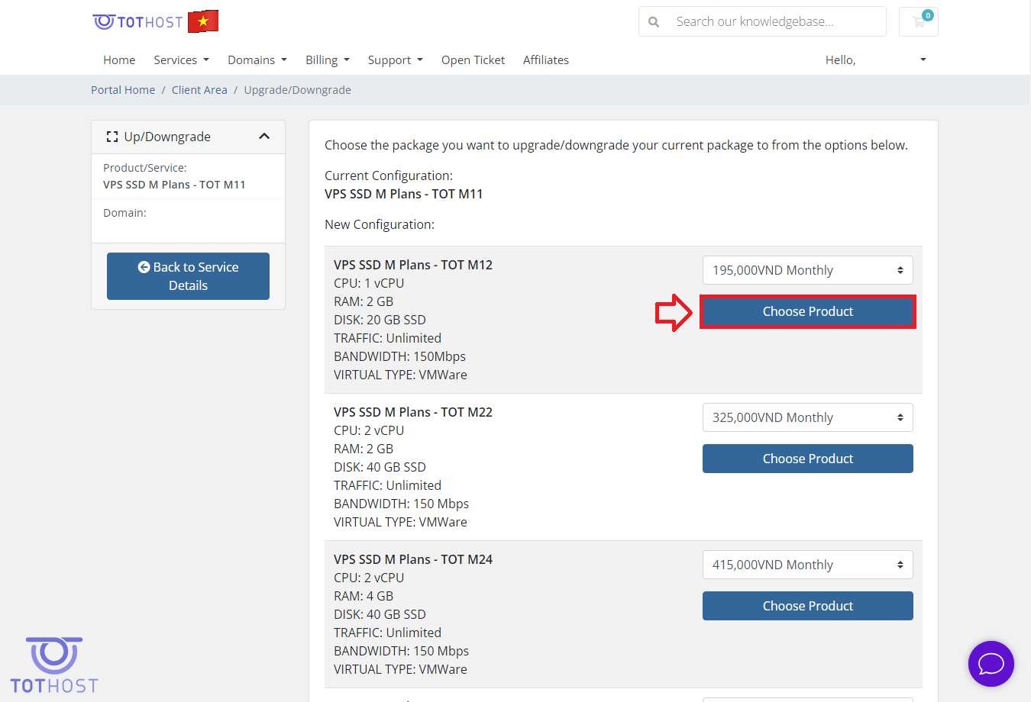Open the Services menu
1031x702 pixels.
(181, 60)
